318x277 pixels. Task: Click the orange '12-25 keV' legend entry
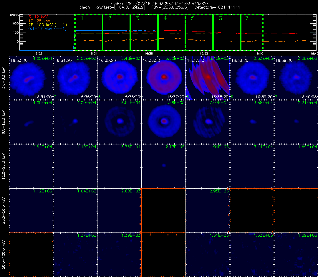(x=39, y=21)
